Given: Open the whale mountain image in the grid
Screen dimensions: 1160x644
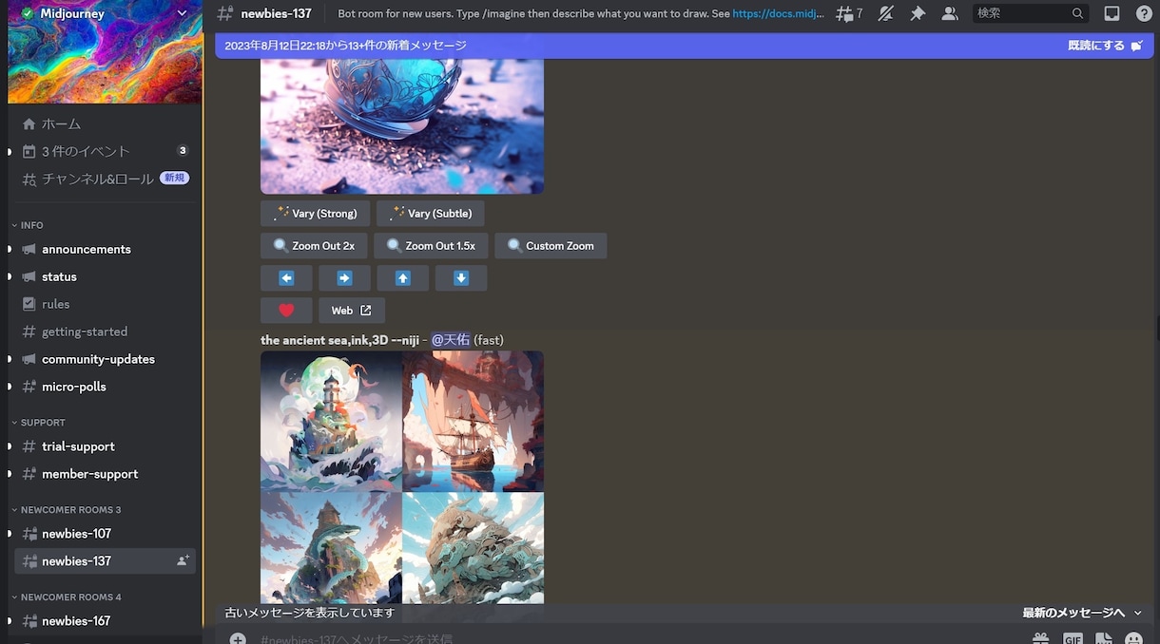Looking at the screenshot, I should coord(331,547).
